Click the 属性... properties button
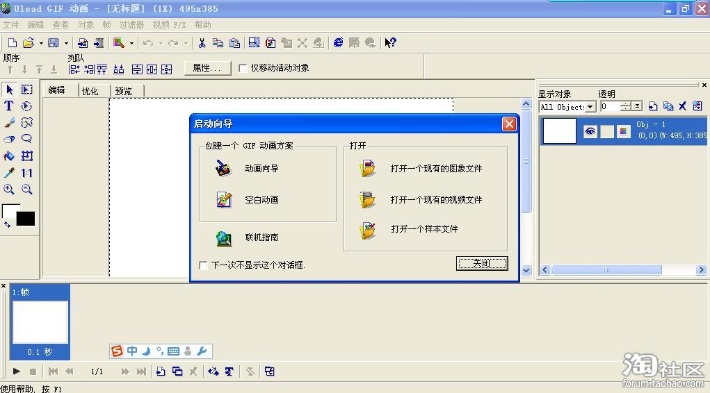This screenshot has width=710, height=393. 207,68
